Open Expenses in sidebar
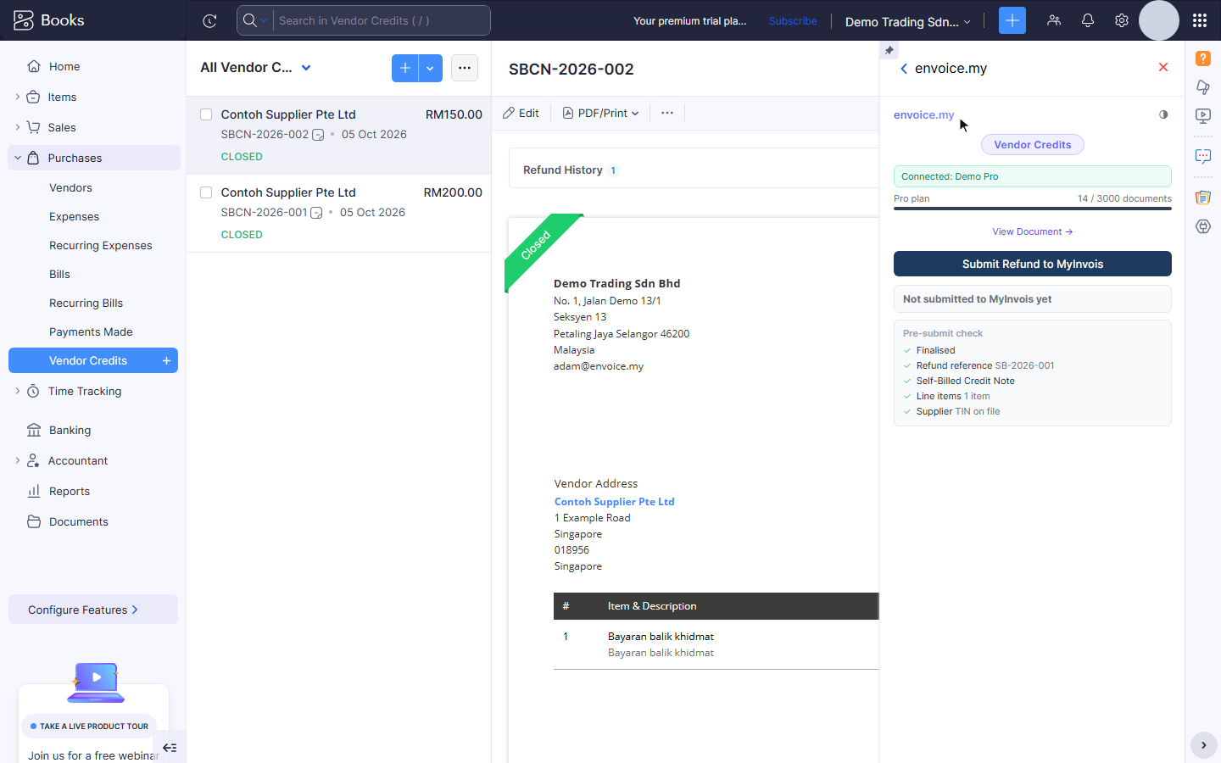Image resolution: width=1221 pixels, height=763 pixels. 74,216
